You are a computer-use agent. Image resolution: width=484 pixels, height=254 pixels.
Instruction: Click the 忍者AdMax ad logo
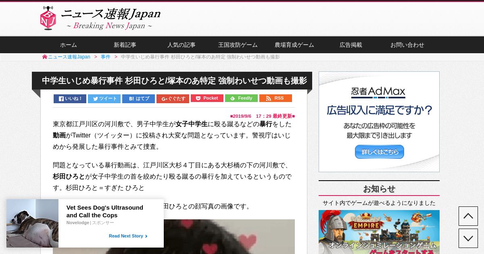pos(378,92)
